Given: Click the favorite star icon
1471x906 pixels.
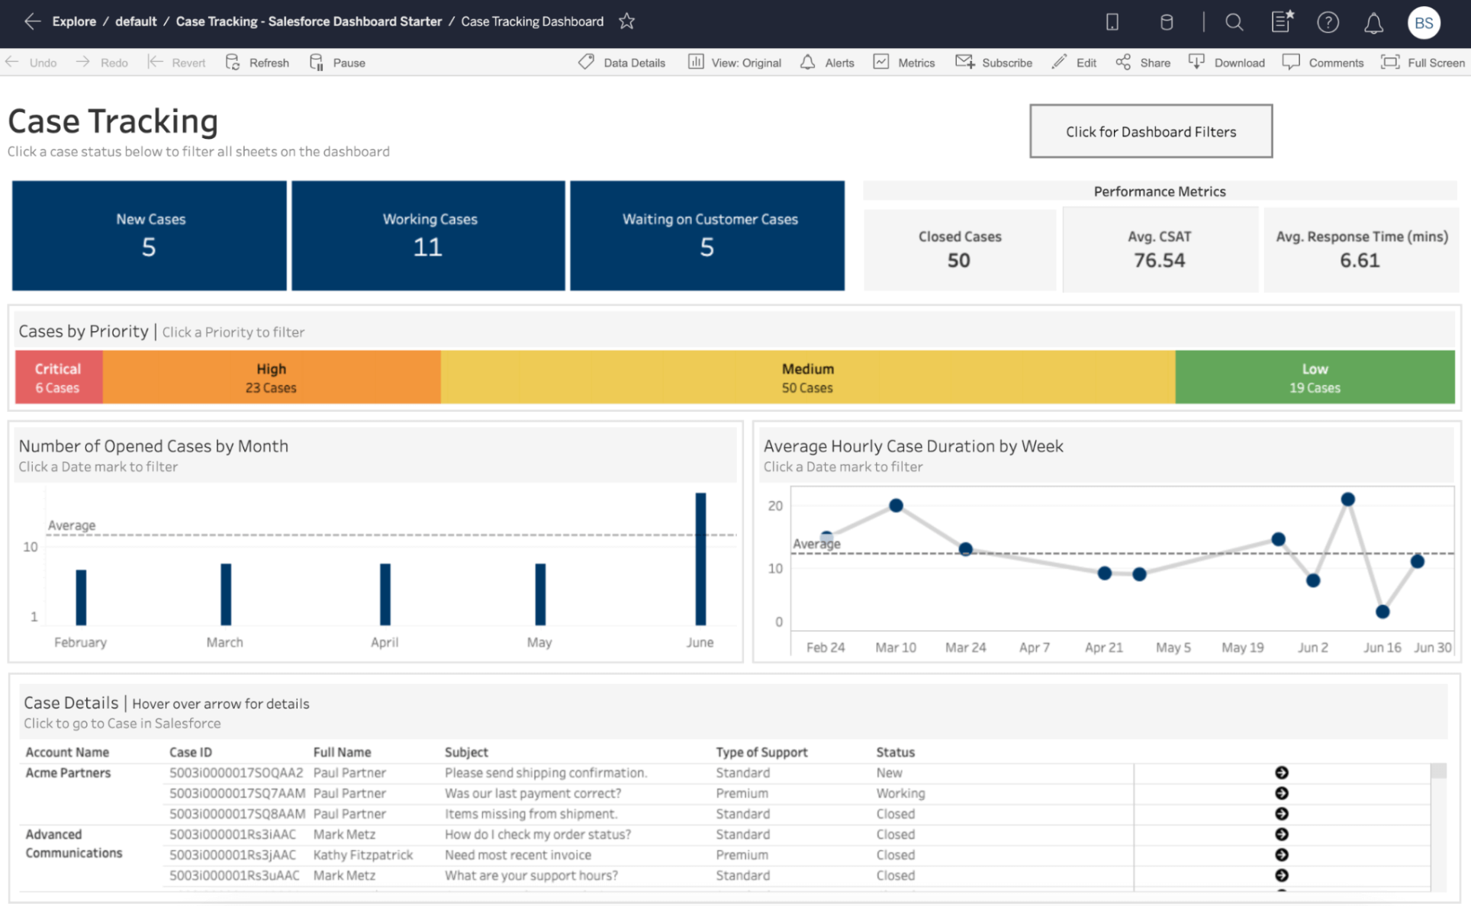Looking at the screenshot, I should [x=626, y=21].
